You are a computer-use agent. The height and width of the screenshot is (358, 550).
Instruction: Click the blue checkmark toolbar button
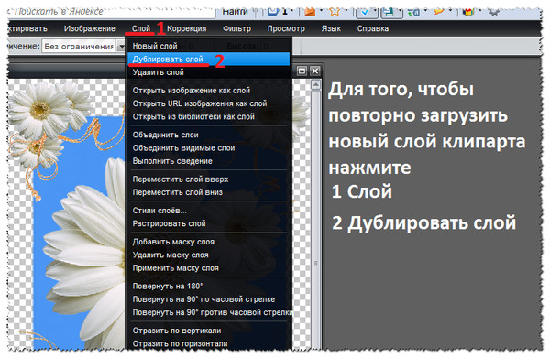[x=367, y=13]
